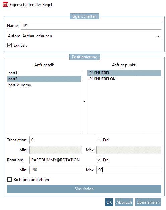Enable the Richtung umkehren checkbox
Screen dimensions: 166x210
[x=9, y=179]
